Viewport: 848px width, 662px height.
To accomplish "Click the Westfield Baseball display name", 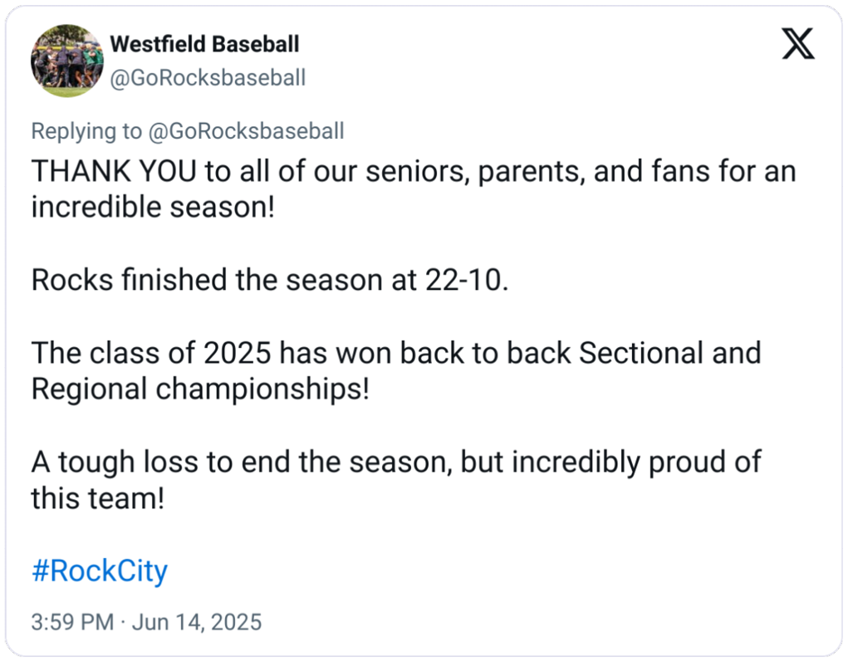I will [x=204, y=43].
